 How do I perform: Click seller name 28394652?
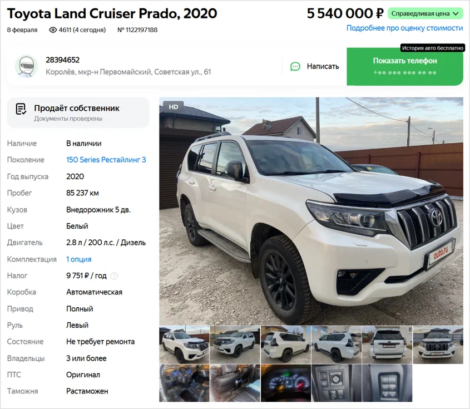point(63,60)
